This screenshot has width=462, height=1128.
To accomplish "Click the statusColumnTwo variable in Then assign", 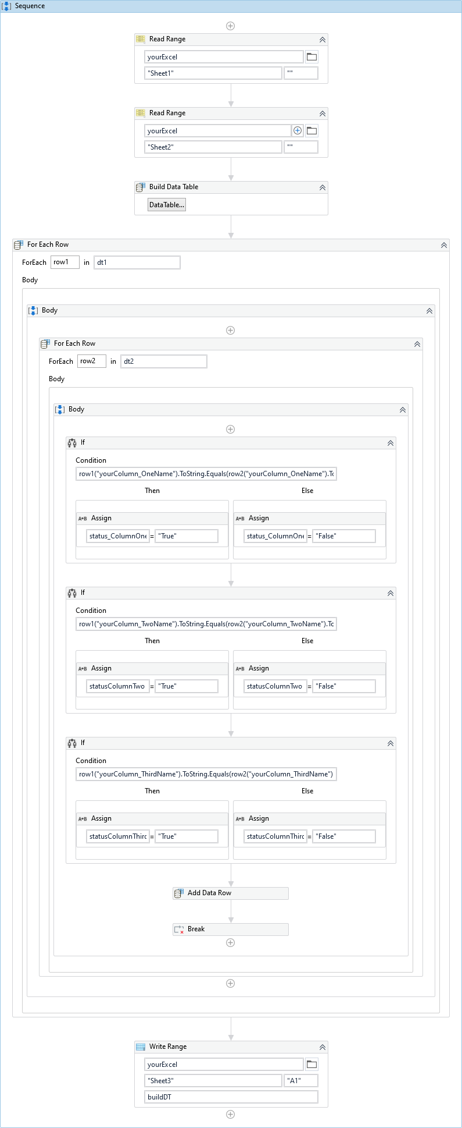I will (x=118, y=686).
